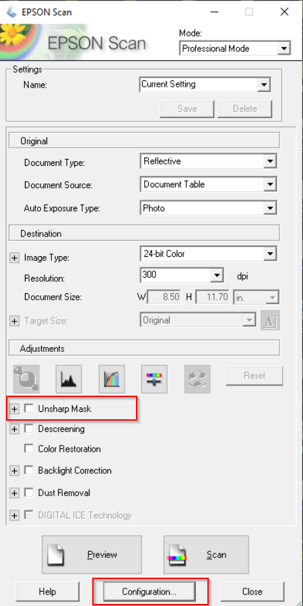The image size is (303, 606).
Task: Expand the Backlight Correction options
Action: tap(14, 471)
